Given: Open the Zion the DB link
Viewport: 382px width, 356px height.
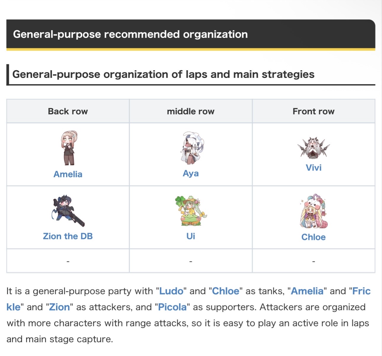Looking at the screenshot, I should click(x=68, y=236).
